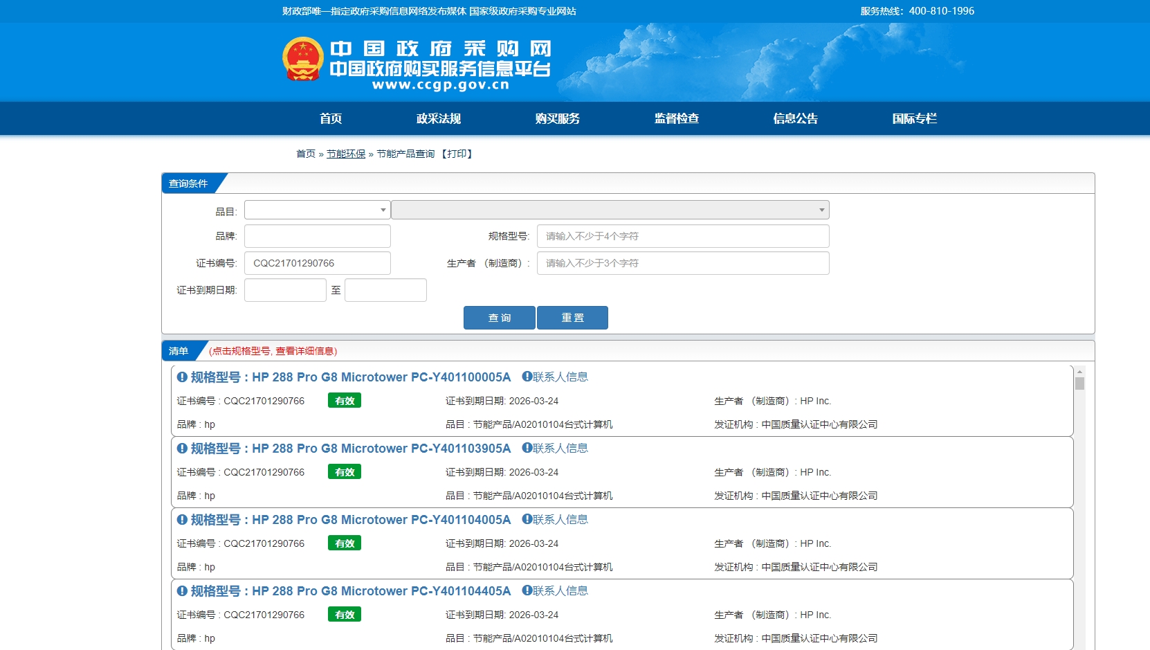Click the 重置 reset button
This screenshot has width=1150, height=650.
pos(573,318)
